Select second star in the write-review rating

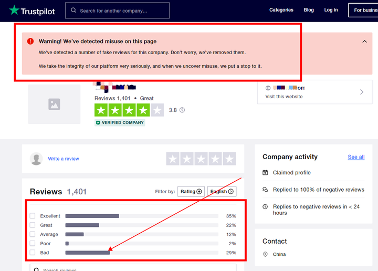coord(187,159)
